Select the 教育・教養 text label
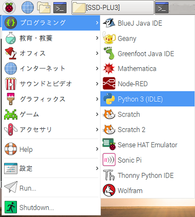The width and height of the screenshot is (195, 217). point(36,38)
